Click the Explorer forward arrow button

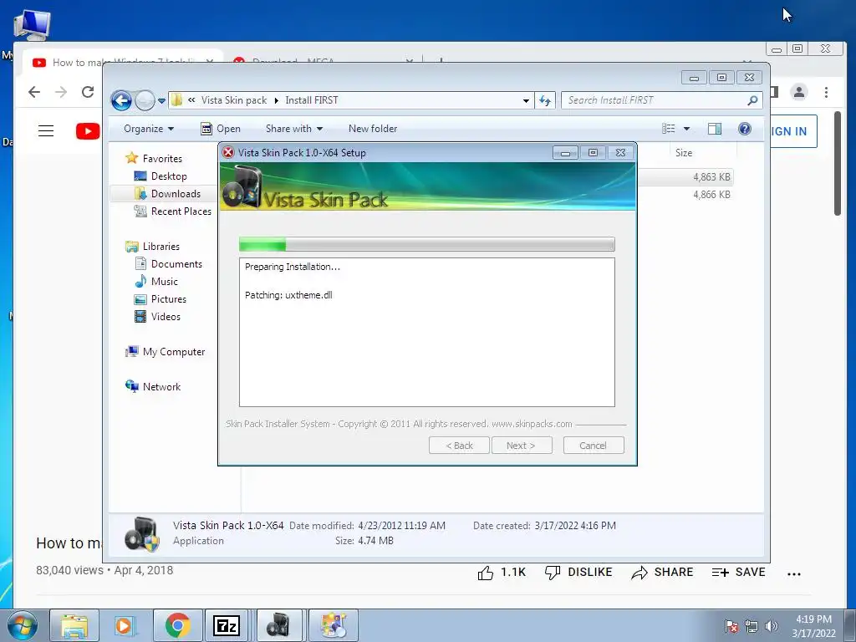click(145, 100)
